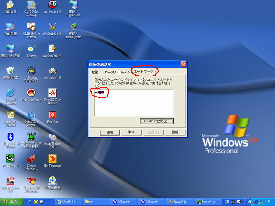The image size is (275, 206).
Task: Toggle the user checkbox in network list
Action: (96, 92)
